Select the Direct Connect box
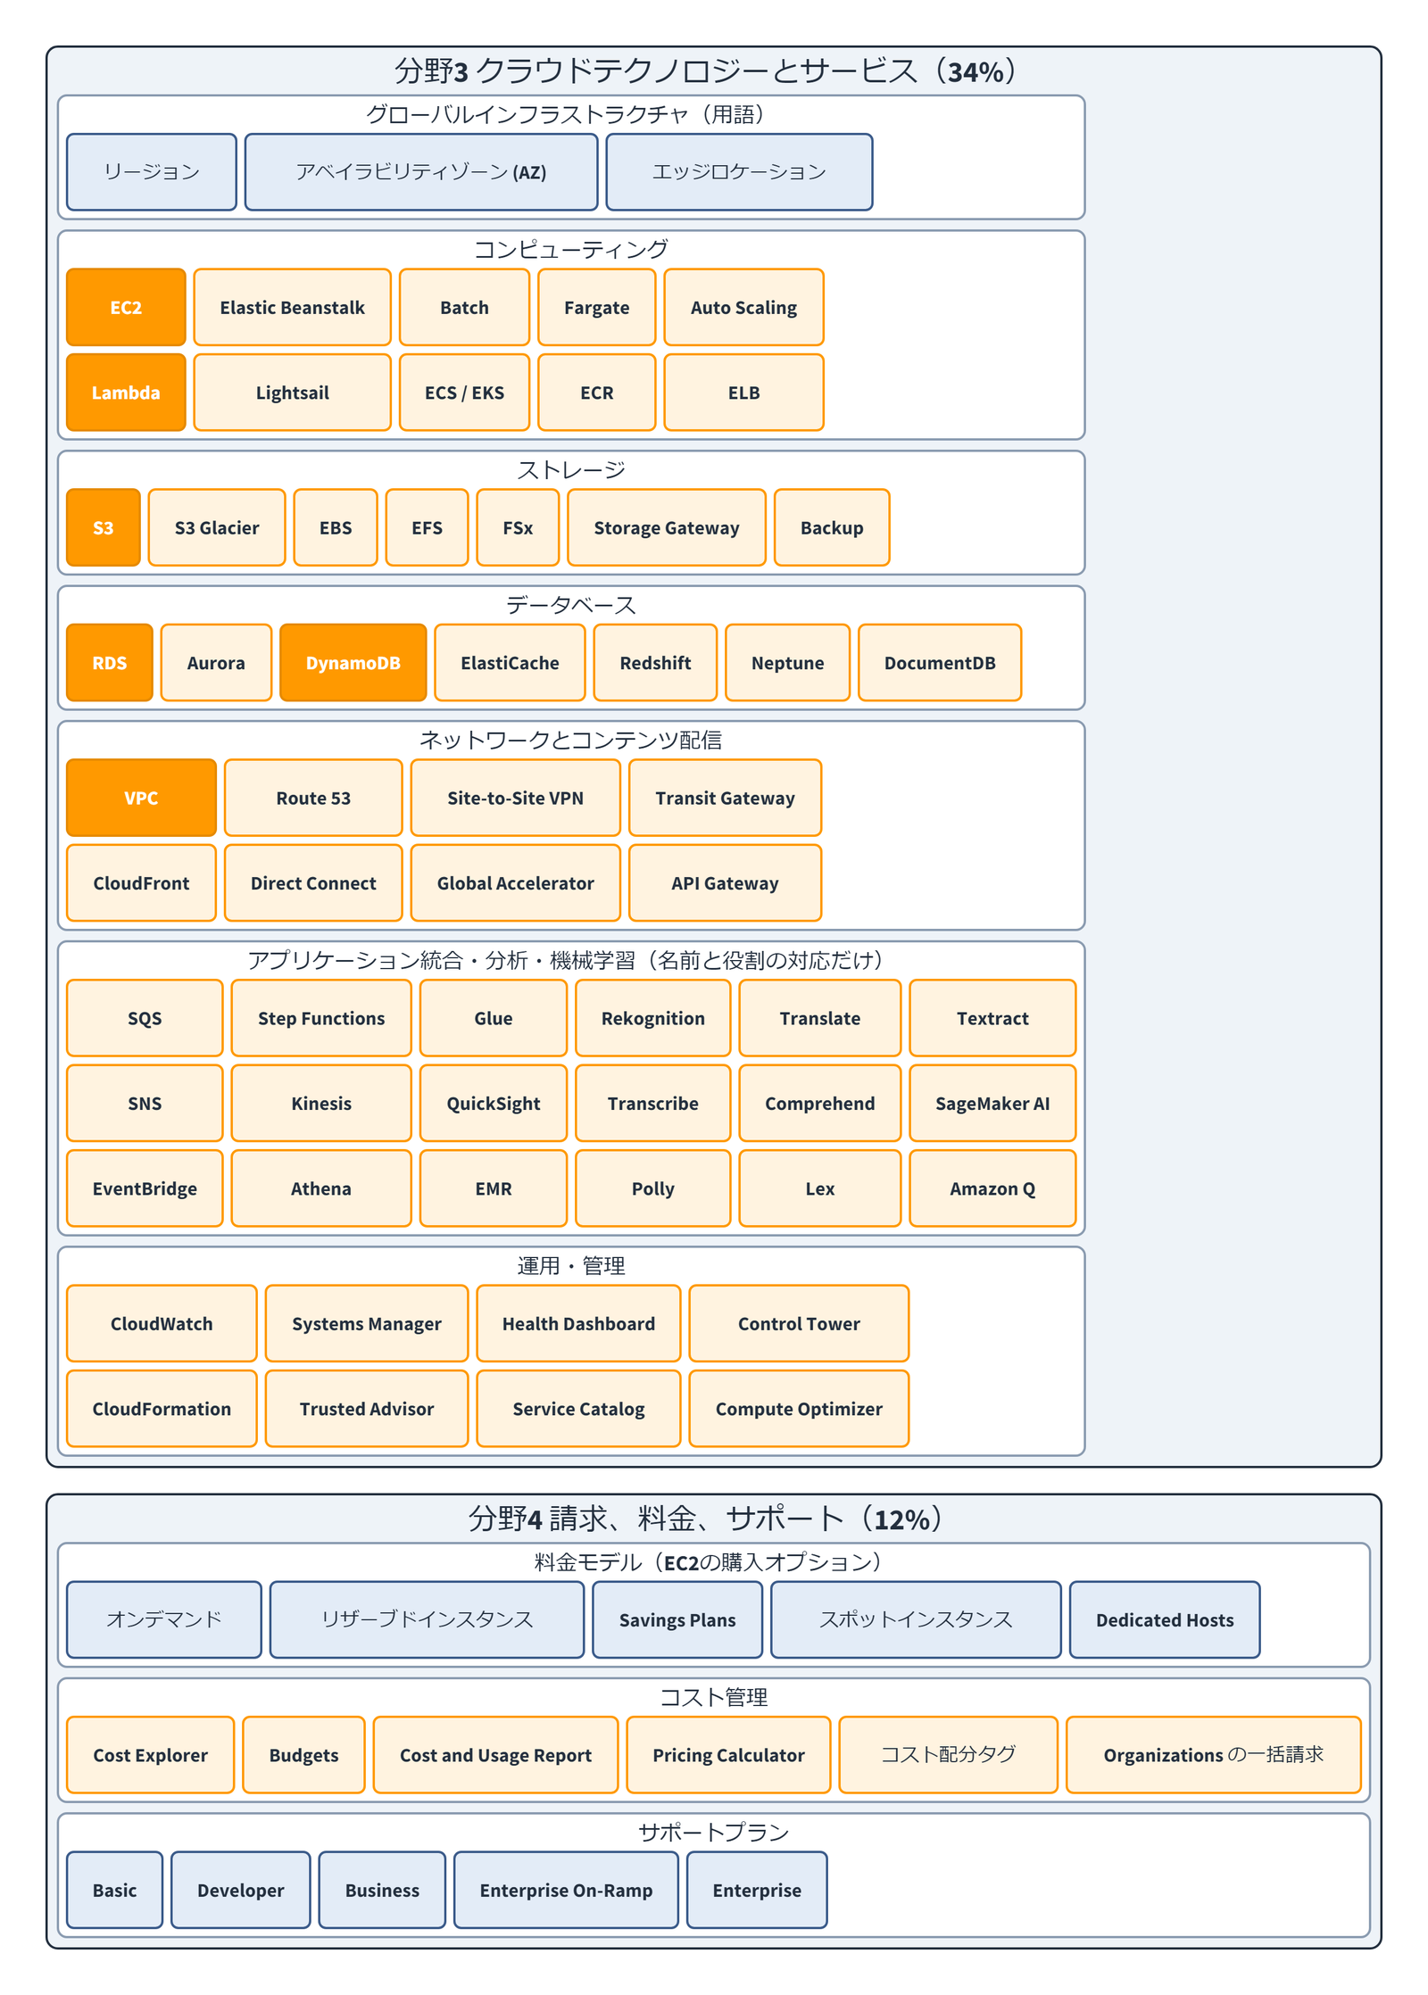Screen dimensions: 1428x1995 pyautogui.click(x=313, y=883)
